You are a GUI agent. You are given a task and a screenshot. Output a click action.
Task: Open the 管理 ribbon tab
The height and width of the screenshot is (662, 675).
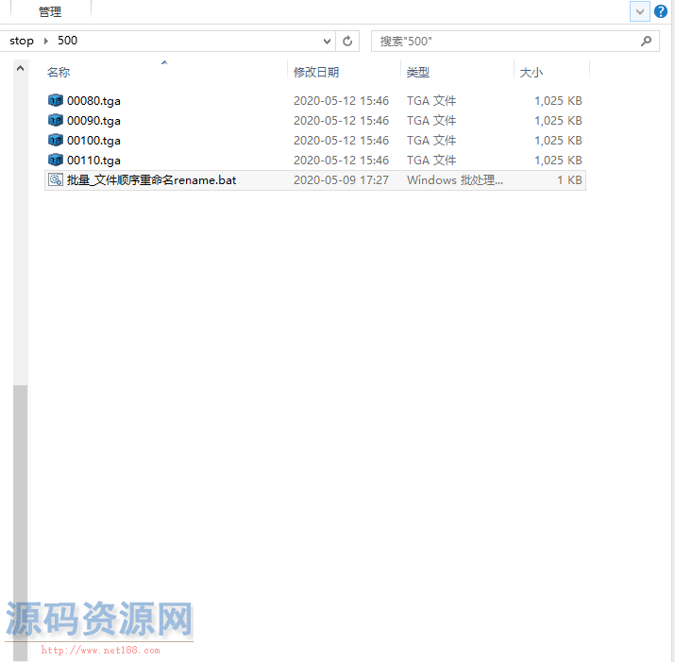pyautogui.click(x=50, y=11)
